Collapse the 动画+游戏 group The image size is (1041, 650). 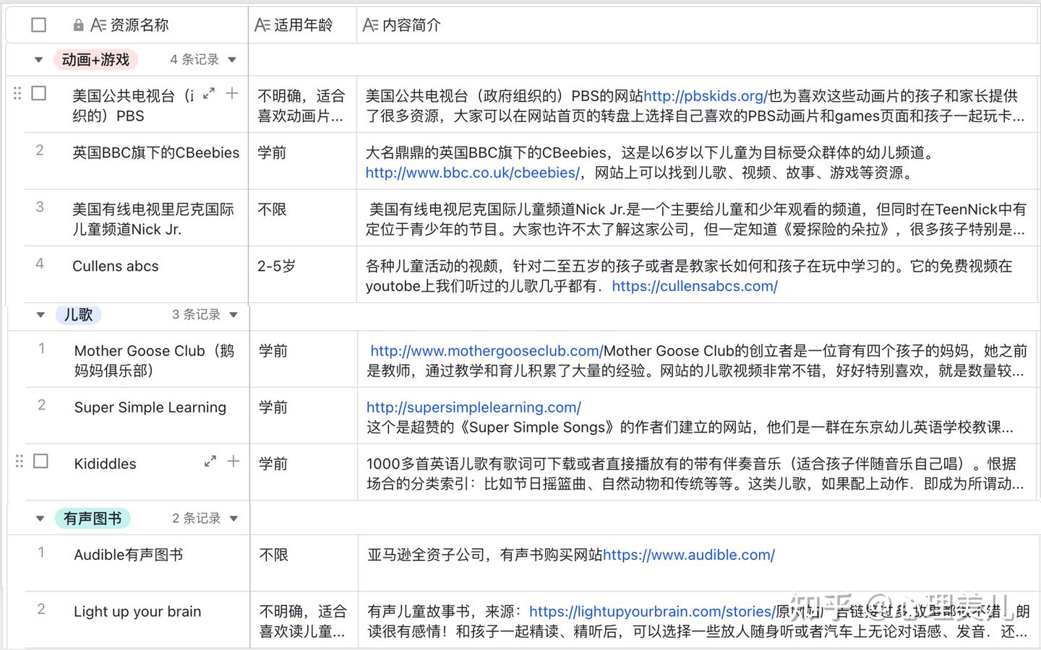(39, 60)
